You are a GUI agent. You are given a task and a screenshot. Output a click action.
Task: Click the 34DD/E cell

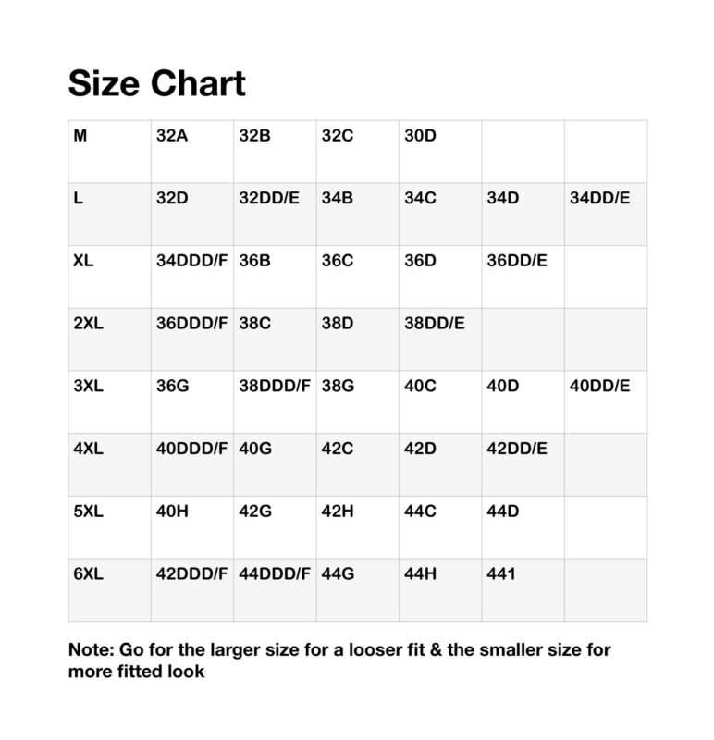point(600,198)
